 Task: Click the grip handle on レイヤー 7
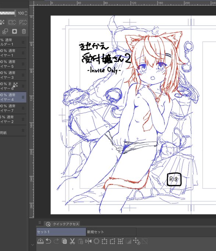click(x=23, y=108)
